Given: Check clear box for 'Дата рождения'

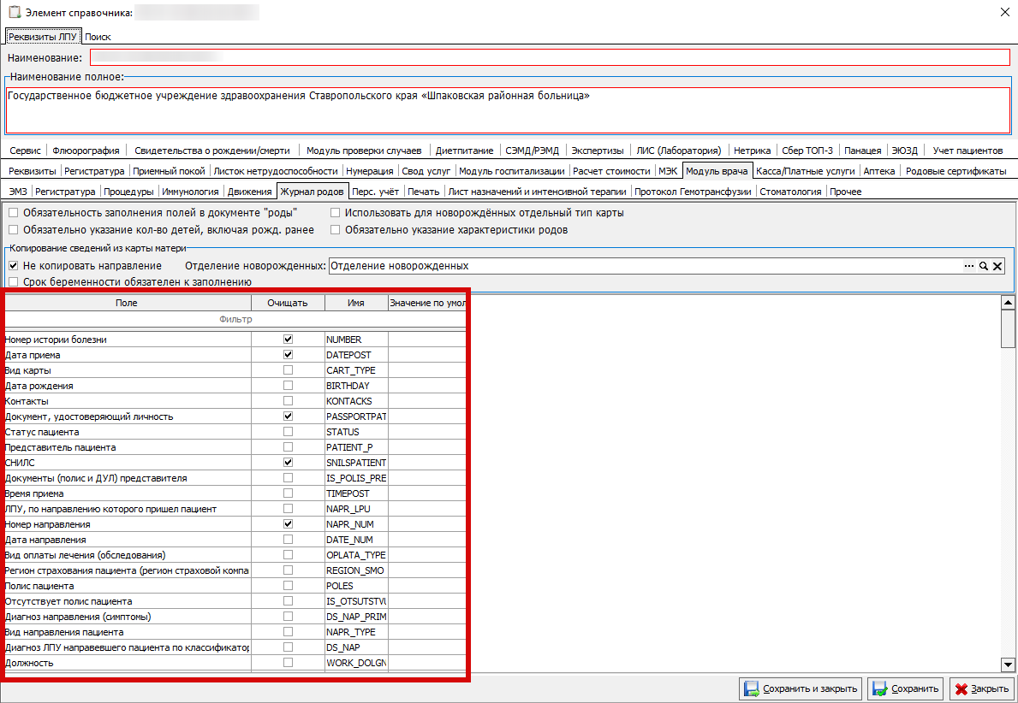Looking at the screenshot, I should 288,385.
